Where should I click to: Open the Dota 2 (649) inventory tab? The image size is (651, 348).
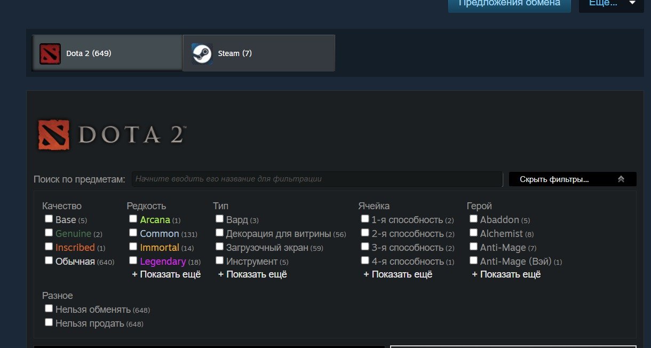pos(107,53)
